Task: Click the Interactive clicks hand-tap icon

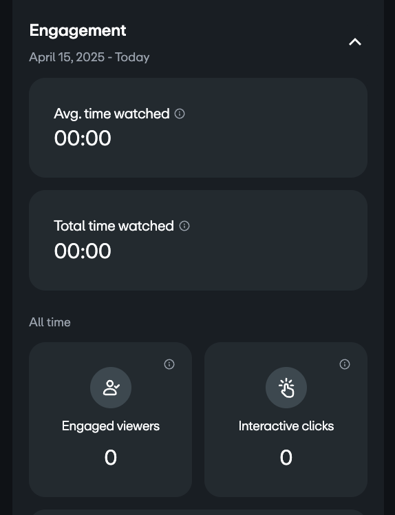Action: coord(286,388)
